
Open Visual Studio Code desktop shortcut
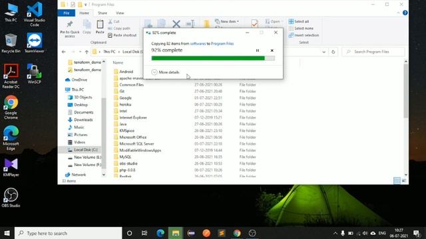pos(35,14)
